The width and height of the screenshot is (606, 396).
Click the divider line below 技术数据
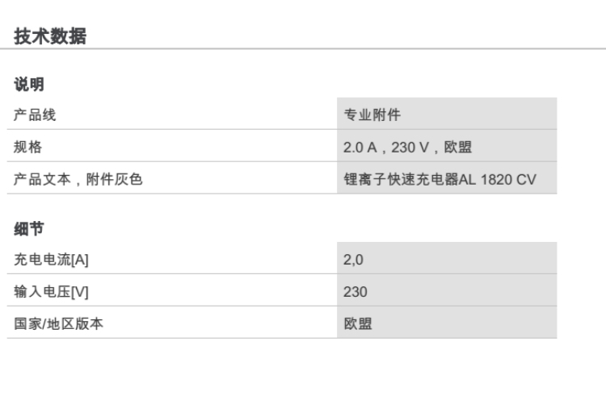(303, 49)
